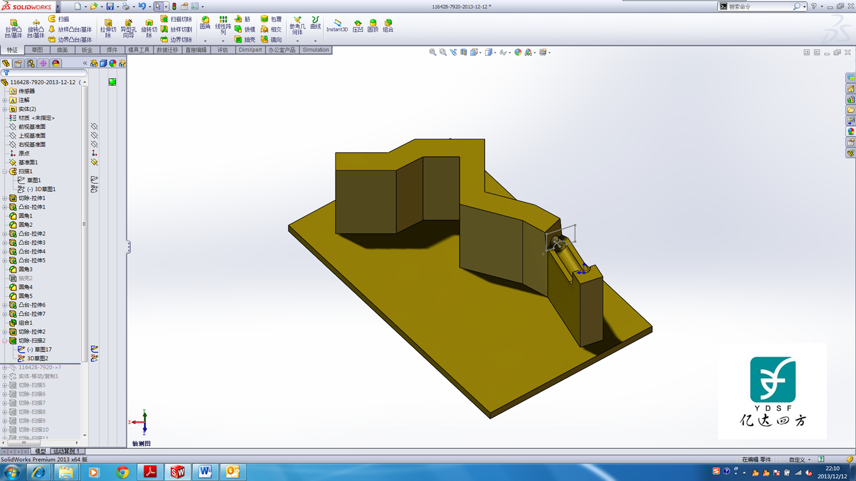Open the 线性阵列 linear pattern tool

coord(223,26)
